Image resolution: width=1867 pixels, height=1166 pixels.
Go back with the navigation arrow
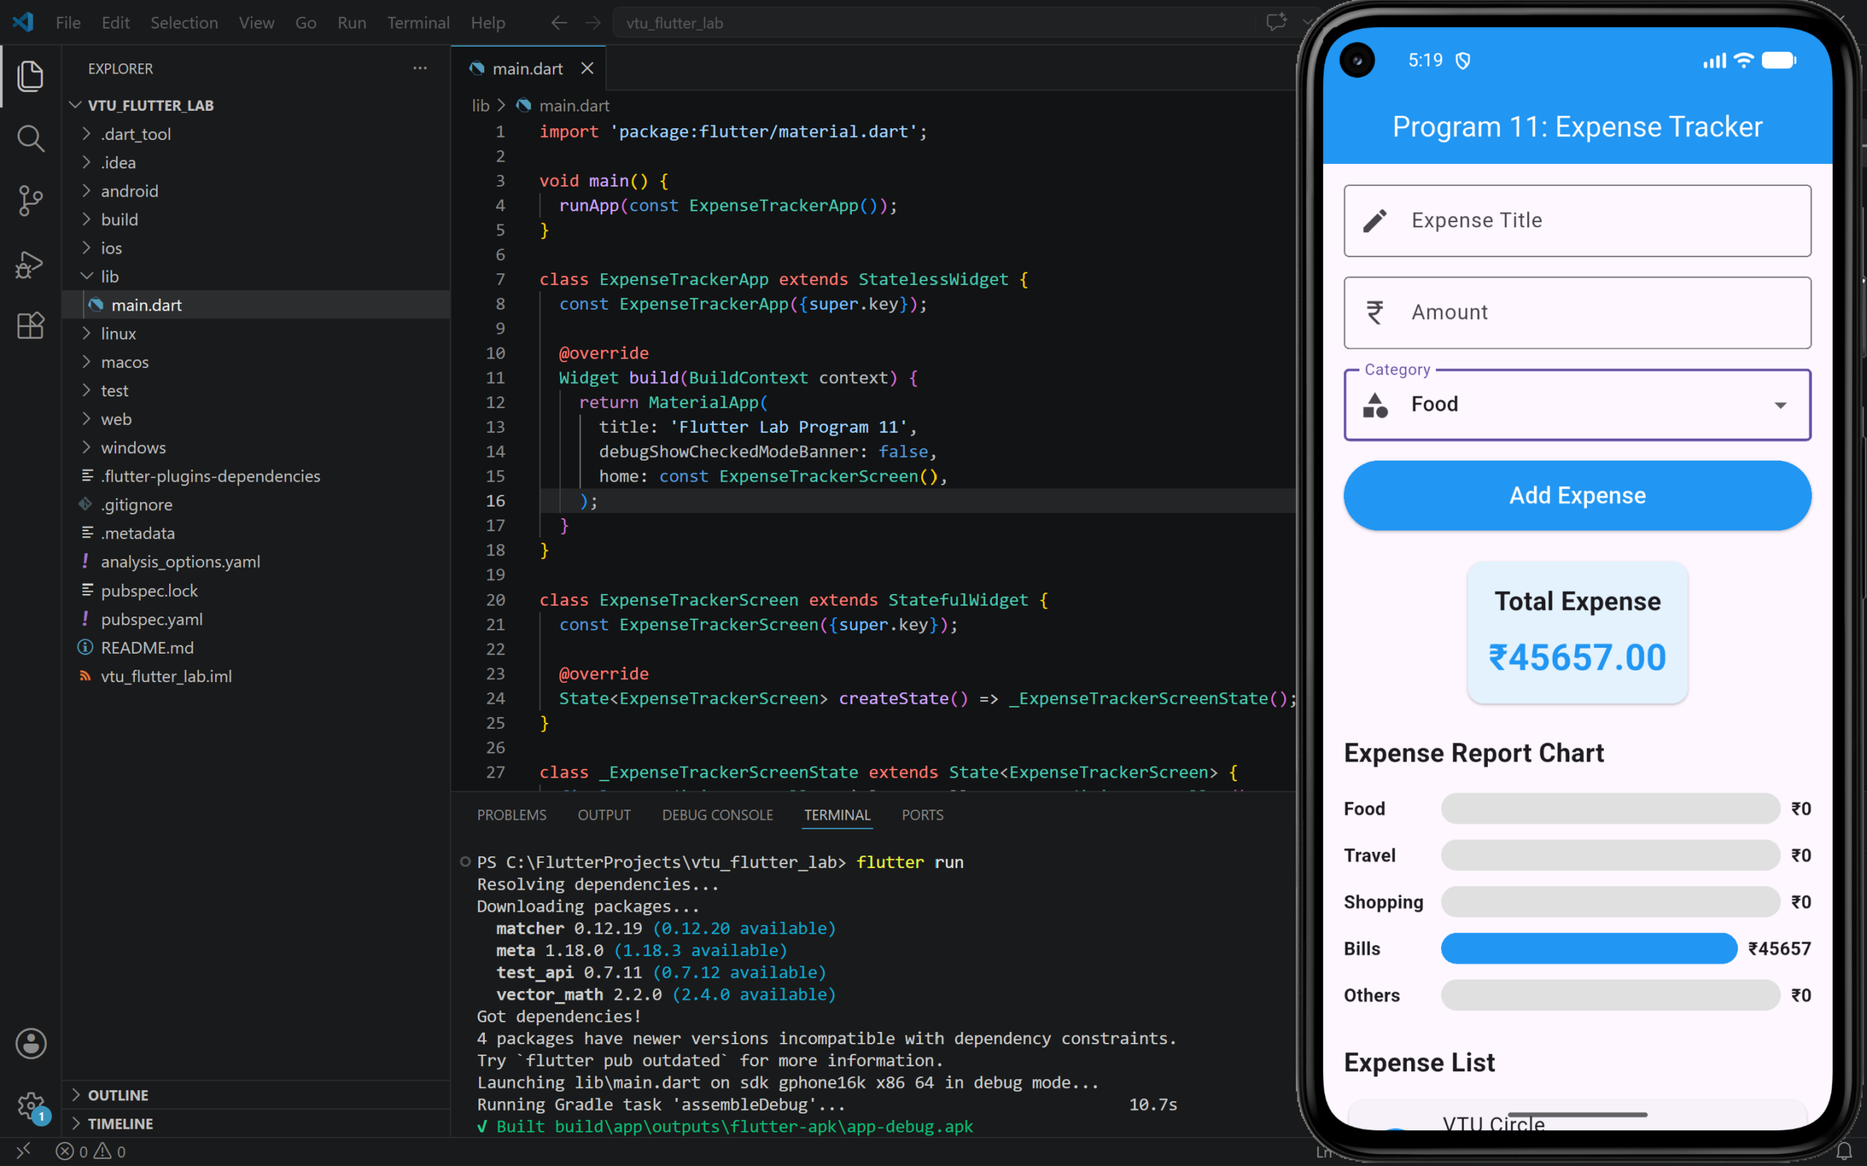(x=559, y=23)
